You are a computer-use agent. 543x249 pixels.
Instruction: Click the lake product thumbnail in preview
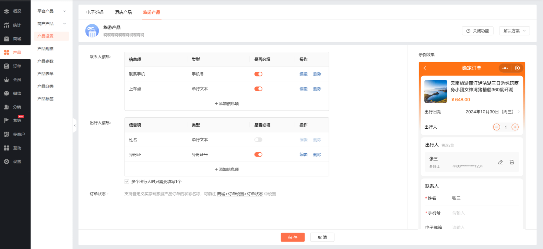pyautogui.click(x=436, y=91)
